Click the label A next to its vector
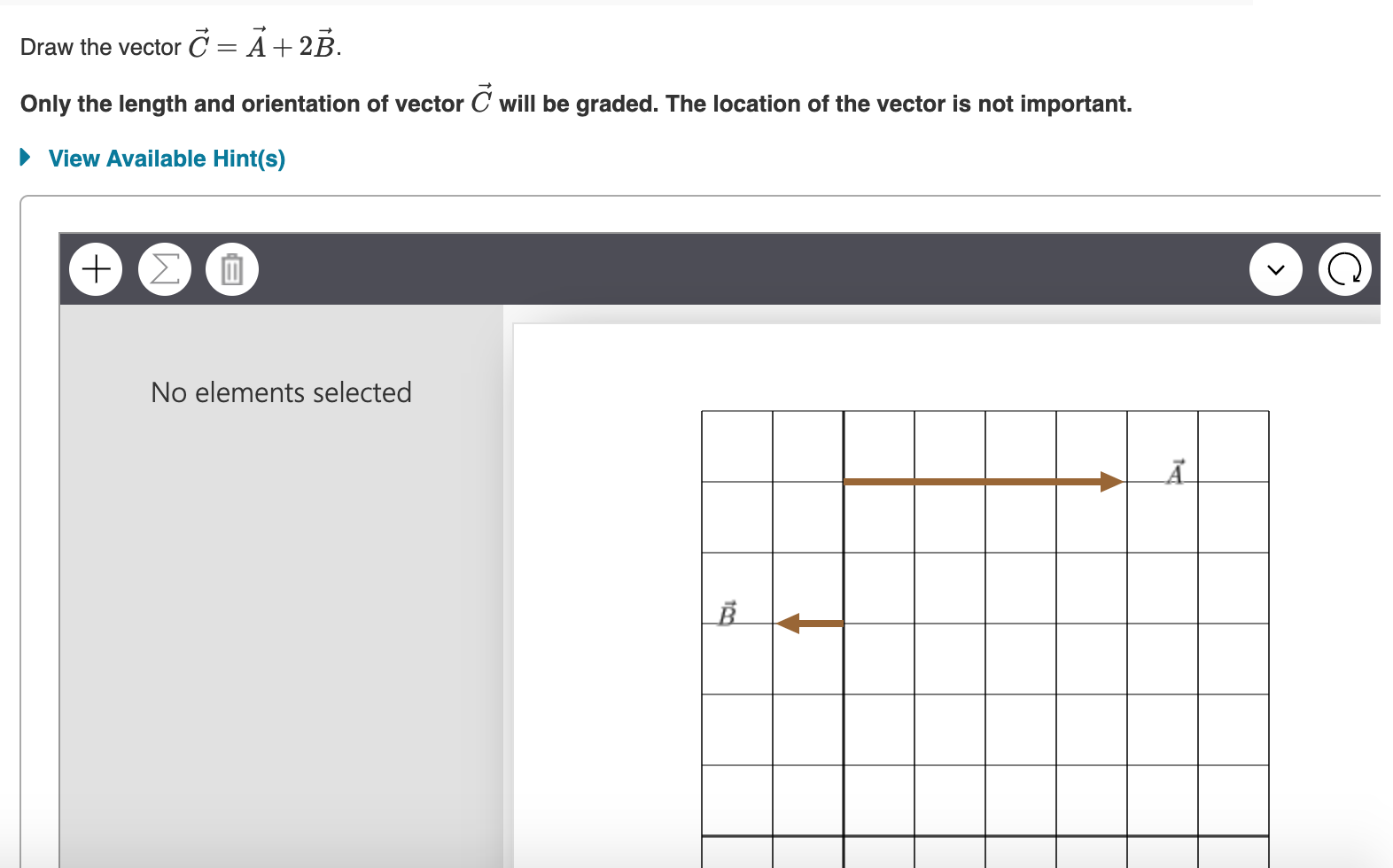The height and width of the screenshot is (868, 1393). (x=1176, y=472)
